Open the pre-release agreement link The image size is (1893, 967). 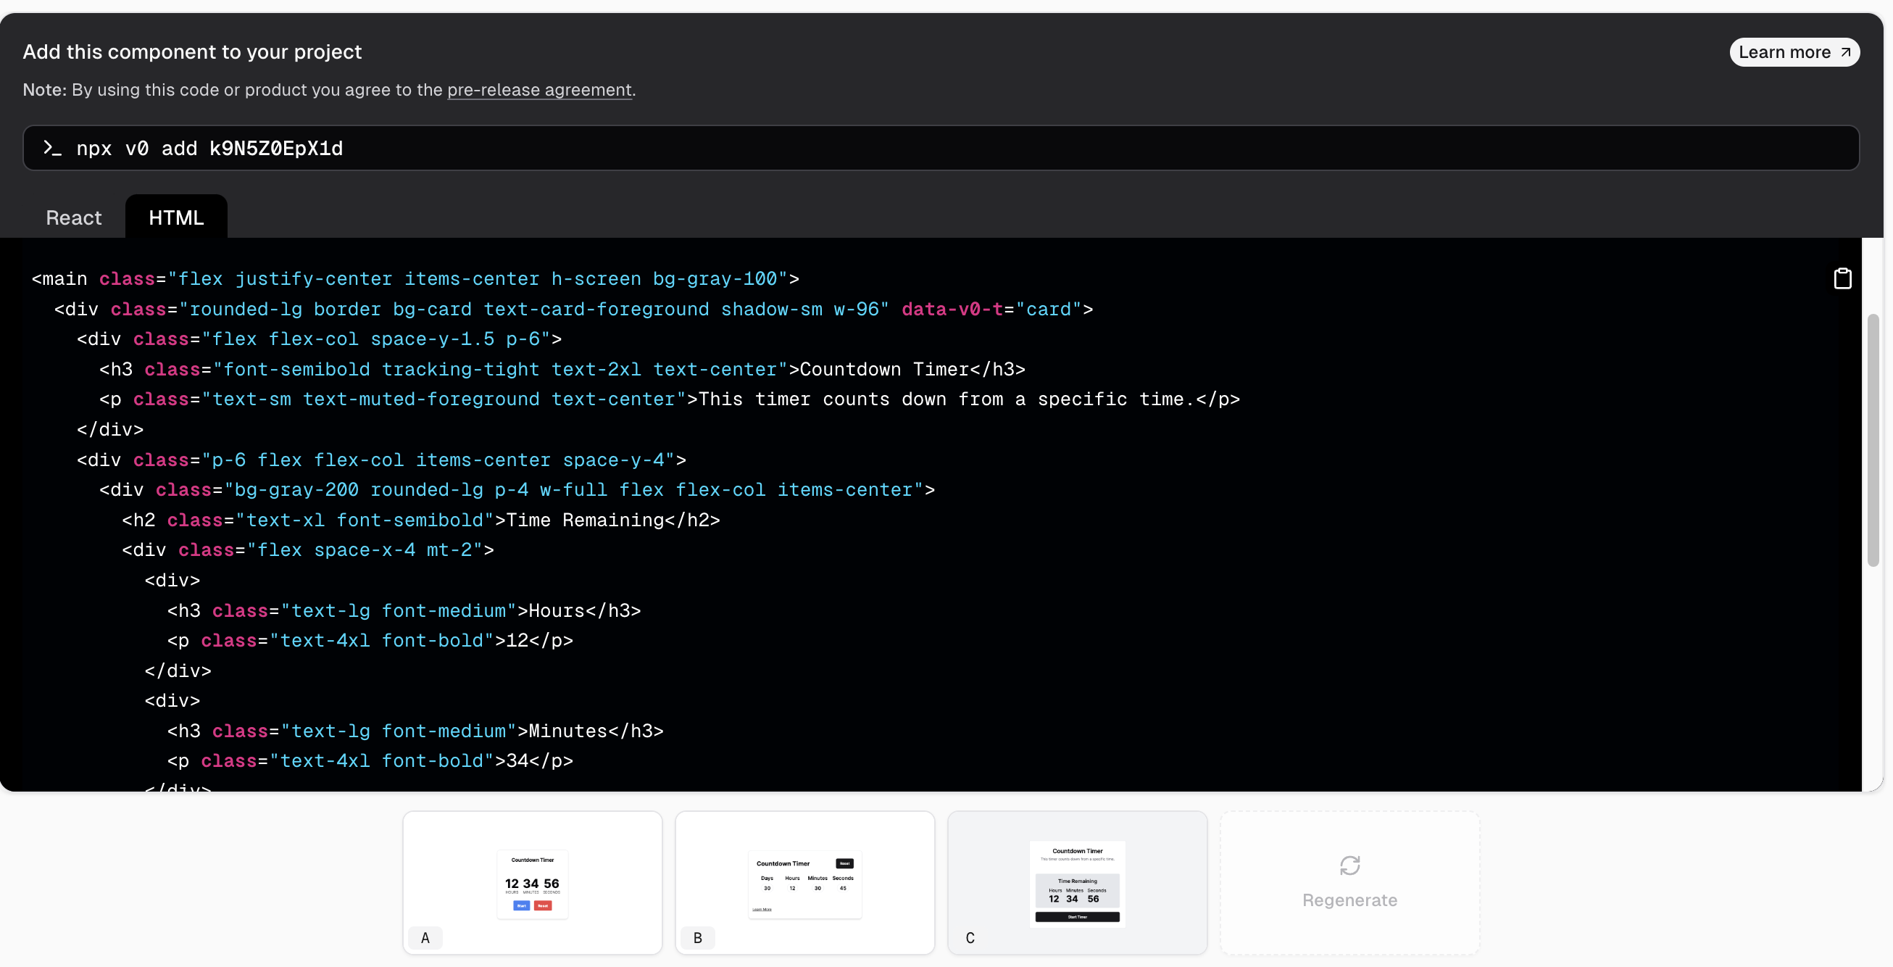[x=538, y=90]
